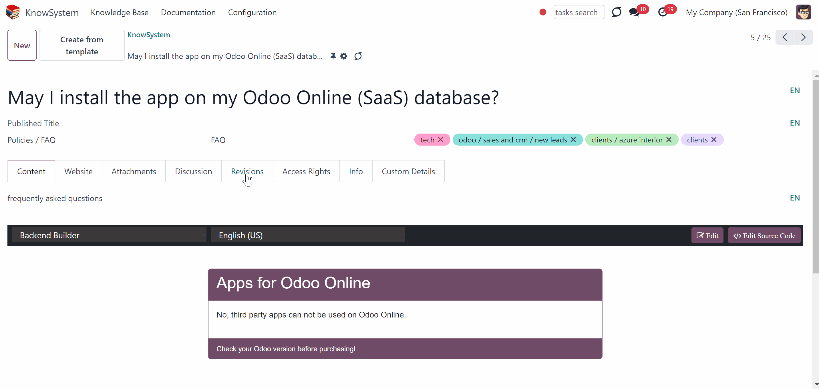Open the chat bubble icon beside tasks search

(616, 12)
